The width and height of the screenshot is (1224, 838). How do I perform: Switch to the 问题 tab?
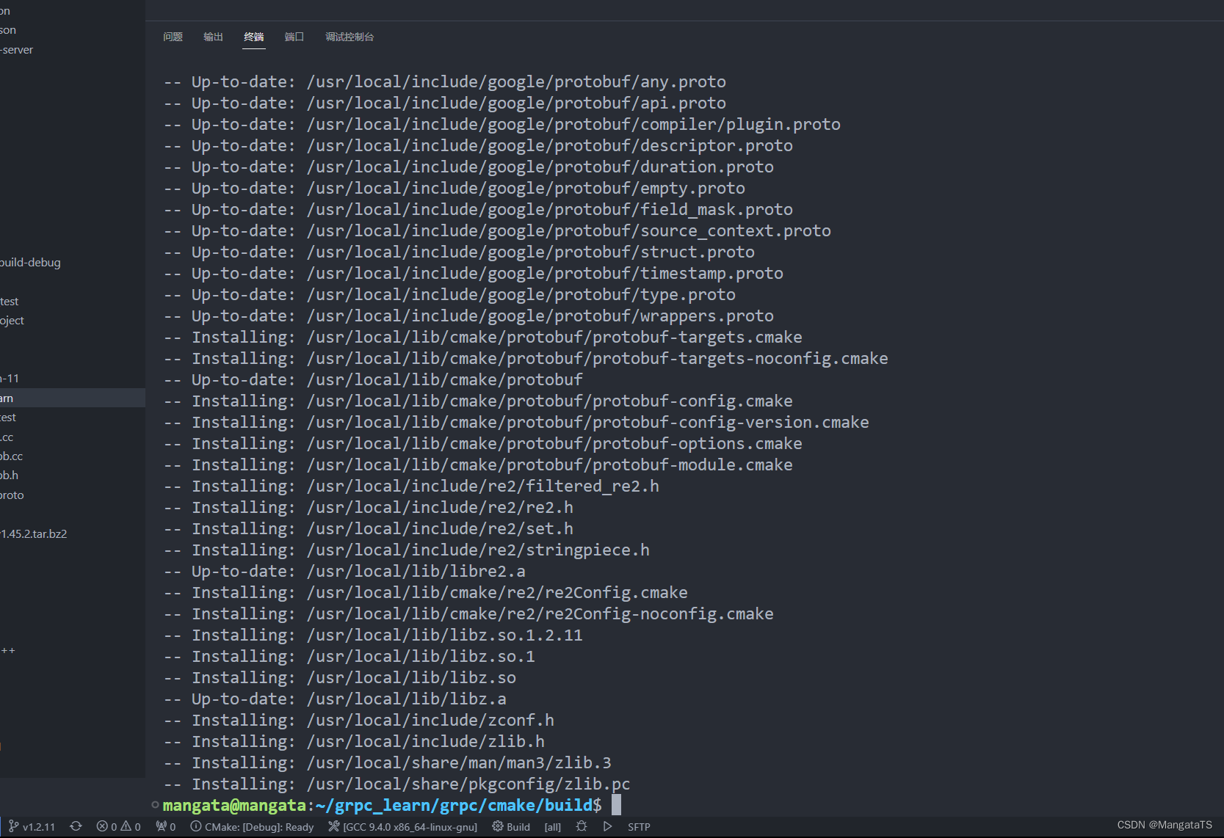[x=173, y=37]
